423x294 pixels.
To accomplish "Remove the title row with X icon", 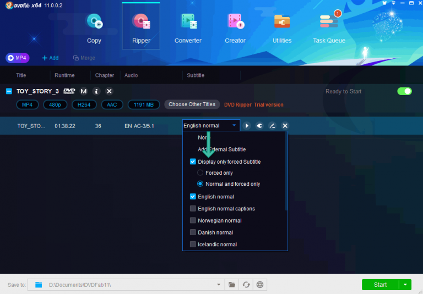I will point(285,126).
